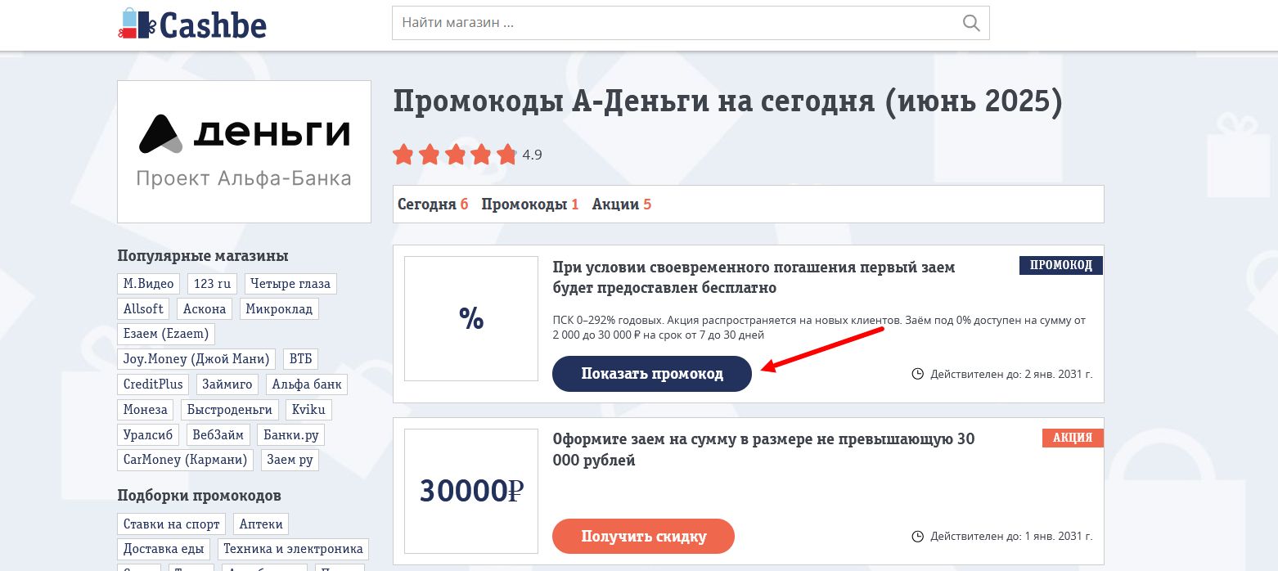Click the clock icon by '1 янв. 2031 г.'

tap(917, 537)
